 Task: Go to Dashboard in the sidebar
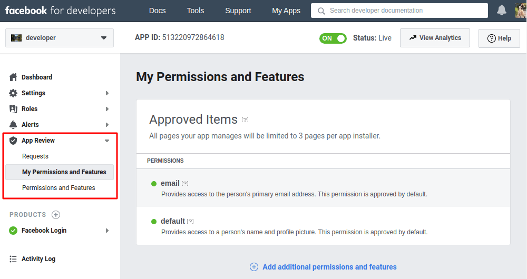pyautogui.click(x=37, y=77)
